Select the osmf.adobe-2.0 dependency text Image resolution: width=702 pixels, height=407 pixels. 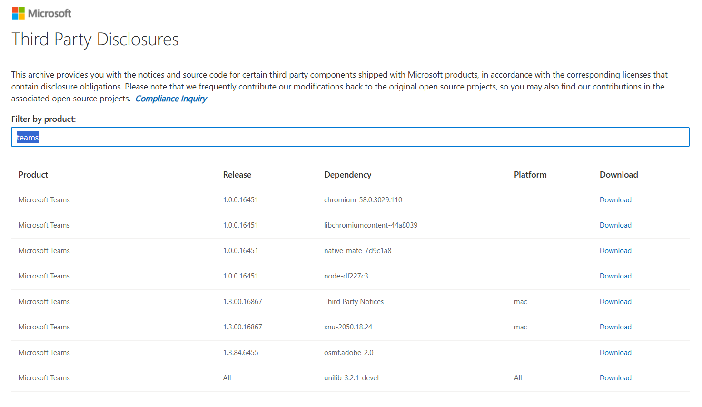(348, 353)
